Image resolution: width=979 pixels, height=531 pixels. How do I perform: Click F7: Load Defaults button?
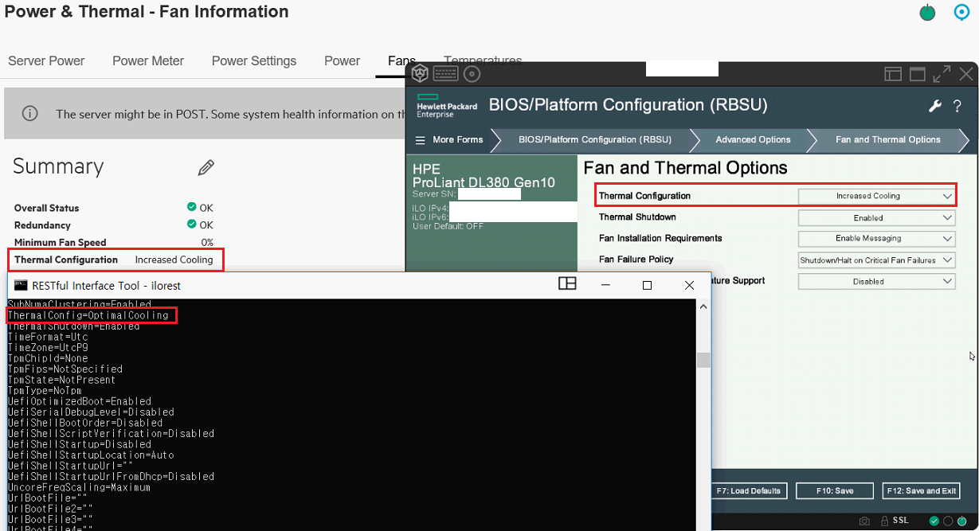tap(749, 490)
